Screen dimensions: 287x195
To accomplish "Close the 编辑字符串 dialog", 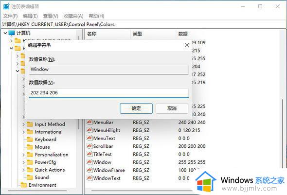I will [x=187, y=45].
